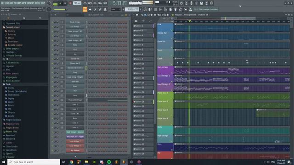Screen dimensions: 294x165
Task: Save the project with the floppy icon
Action: point(201,3)
